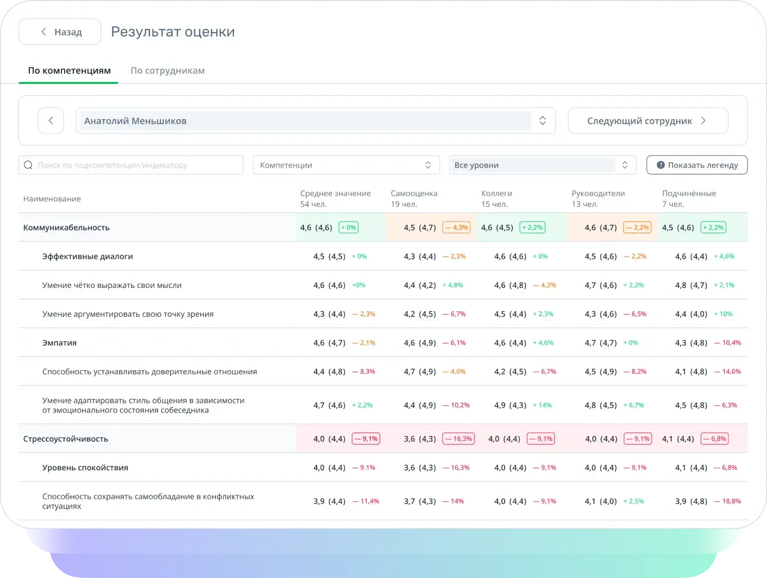Click the Показать легенду button
Image resolution: width=767 pixels, height=578 pixels.
pos(697,165)
